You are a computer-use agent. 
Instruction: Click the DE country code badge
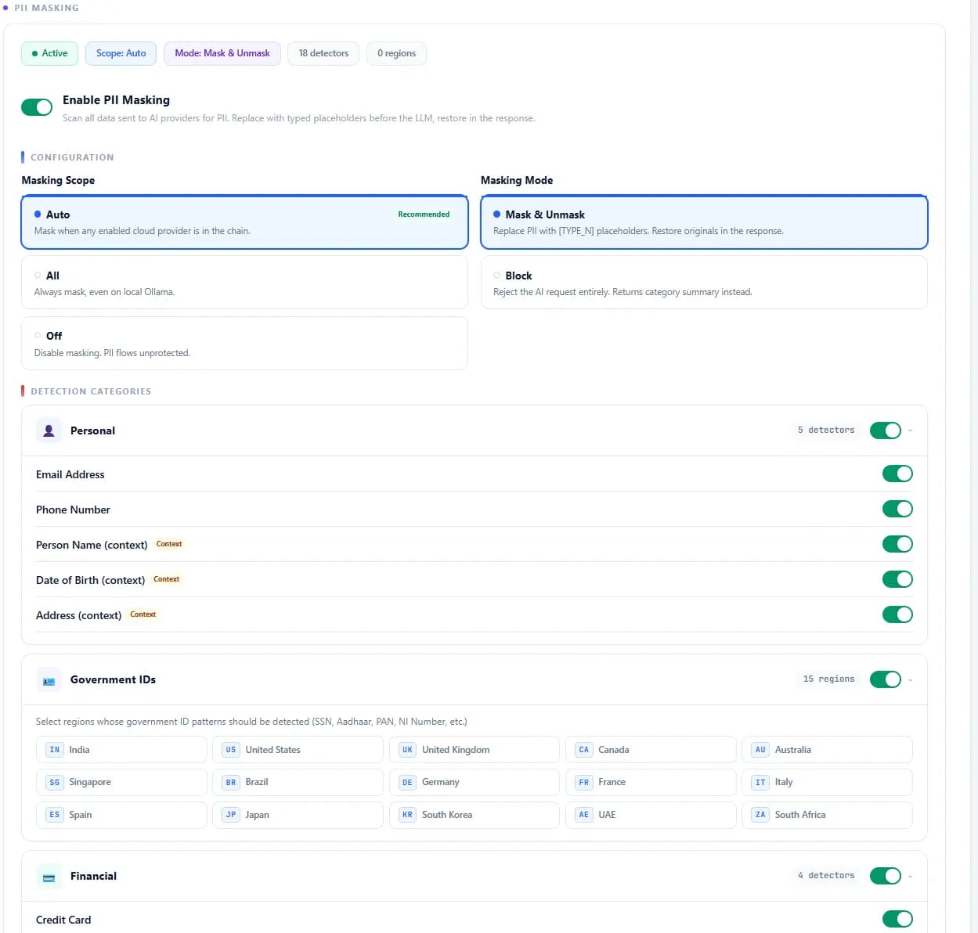(x=407, y=782)
